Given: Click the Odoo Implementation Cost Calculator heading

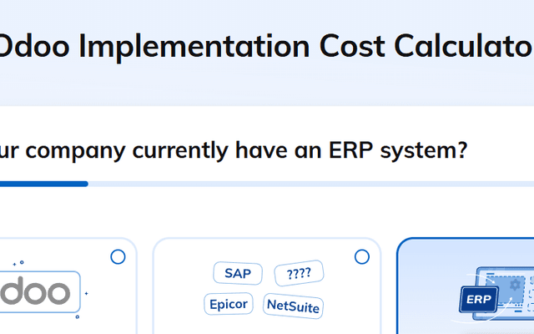Looking at the screenshot, I should (x=267, y=47).
